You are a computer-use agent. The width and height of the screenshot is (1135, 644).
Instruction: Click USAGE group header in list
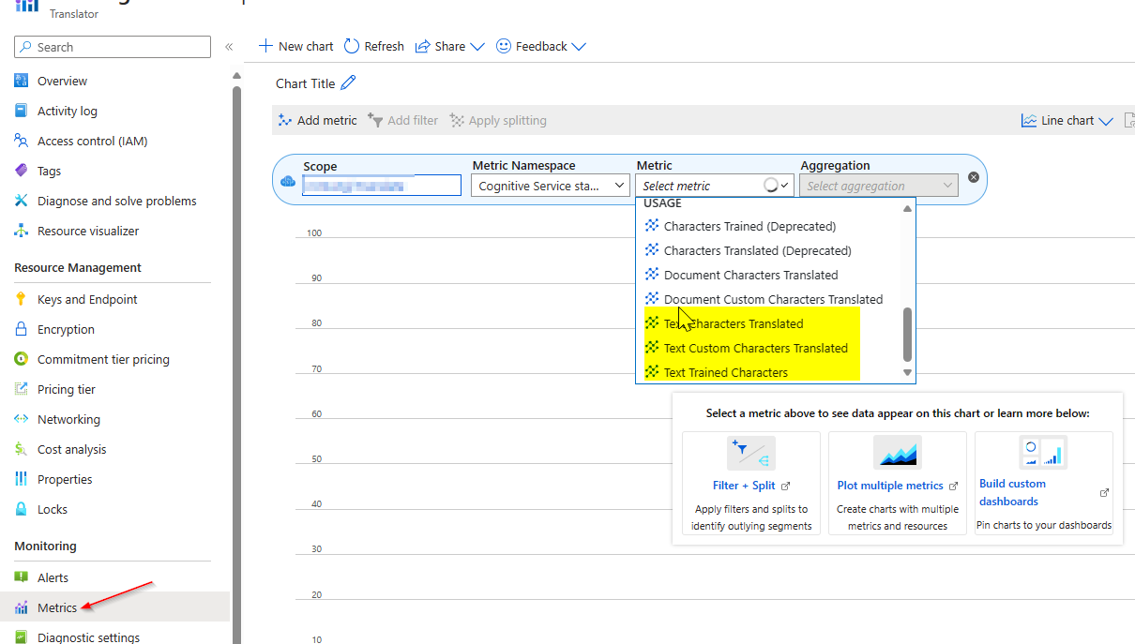click(x=662, y=202)
